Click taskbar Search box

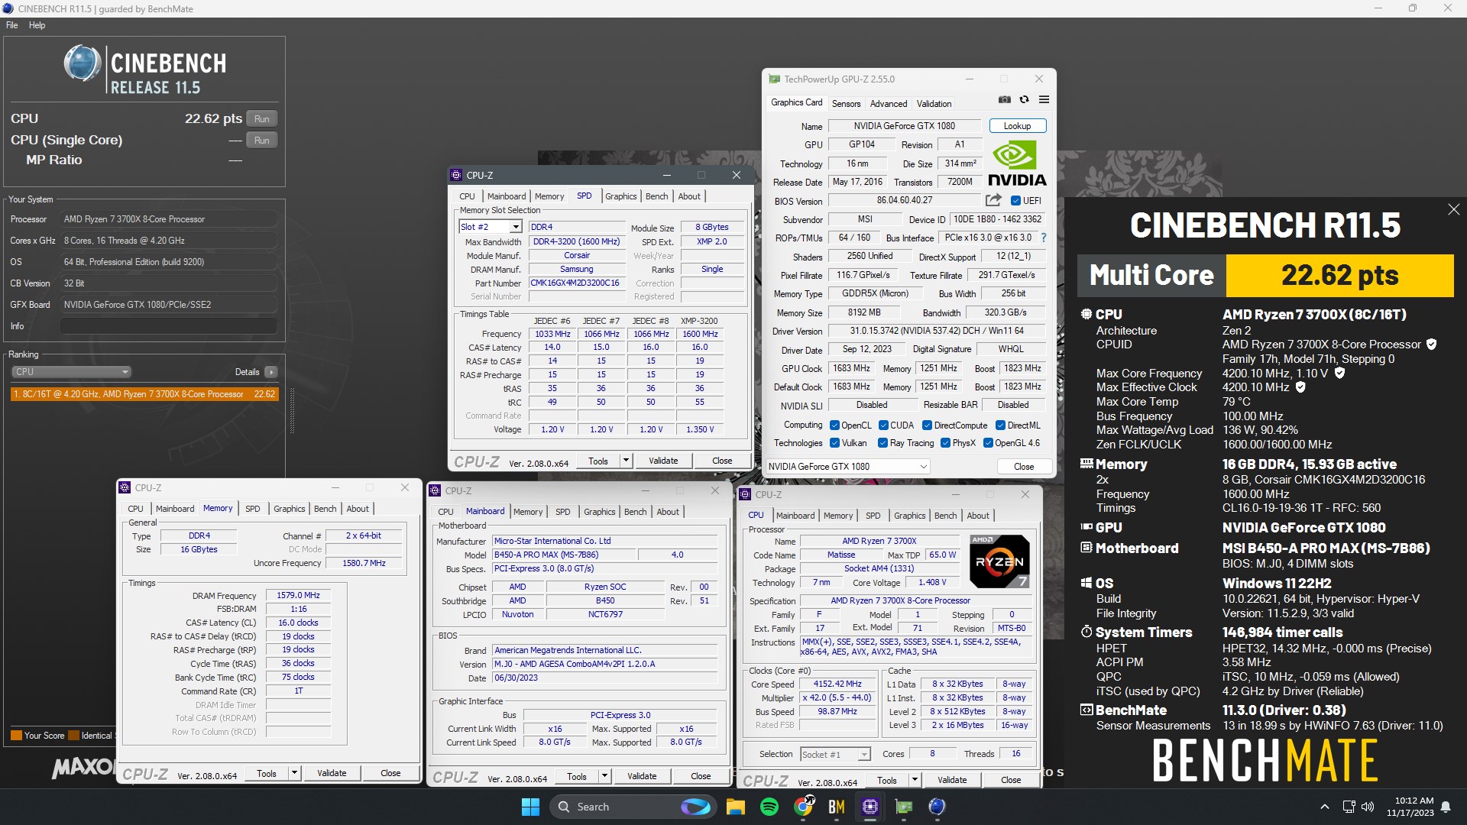634,807
